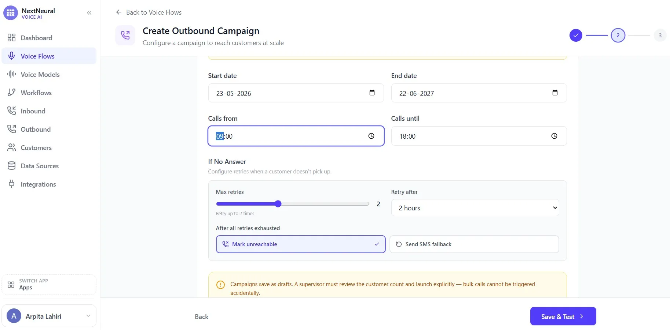Click the Integrations plug icon
Image resolution: width=670 pixels, height=330 pixels.
coord(11,184)
